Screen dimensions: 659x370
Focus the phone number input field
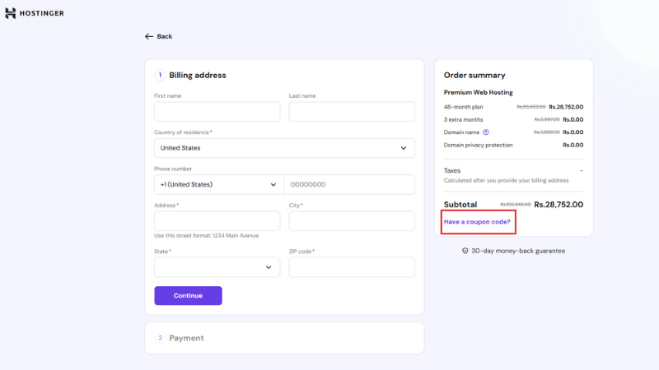[349, 184]
